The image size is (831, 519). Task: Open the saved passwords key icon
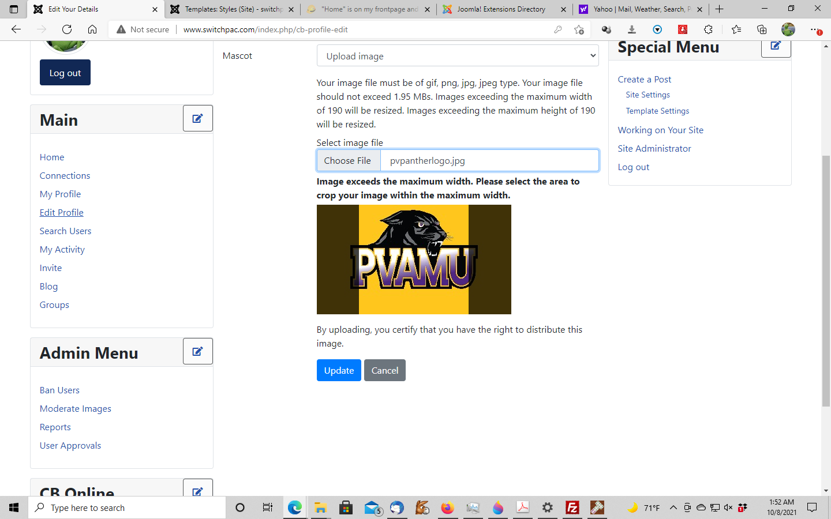pyautogui.click(x=557, y=29)
